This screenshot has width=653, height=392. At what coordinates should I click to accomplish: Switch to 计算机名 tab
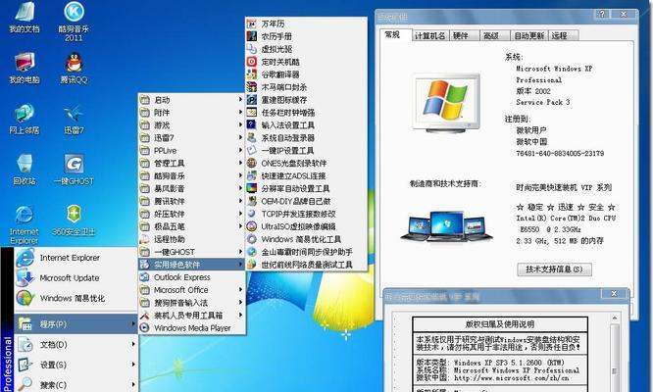tap(429, 36)
